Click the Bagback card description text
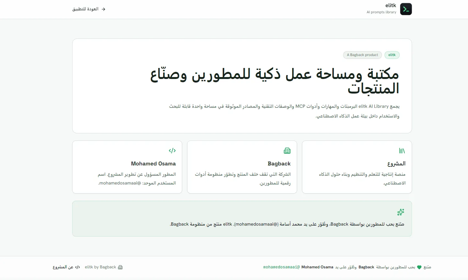The width and height of the screenshot is (468, 280). [243, 179]
